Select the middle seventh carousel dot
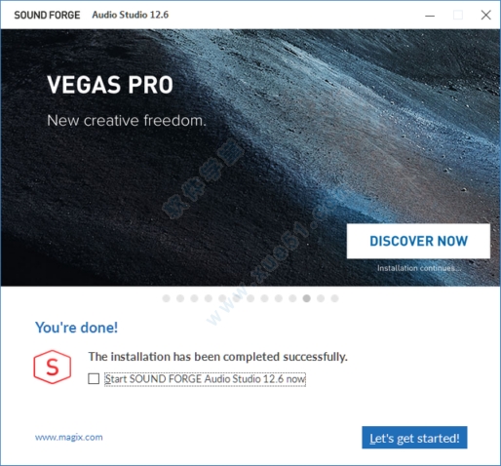Viewport: 501px width, 466px height. click(x=250, y=298)
